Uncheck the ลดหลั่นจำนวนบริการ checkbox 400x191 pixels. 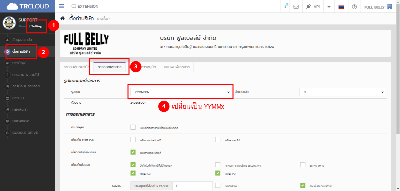[303, 185]
